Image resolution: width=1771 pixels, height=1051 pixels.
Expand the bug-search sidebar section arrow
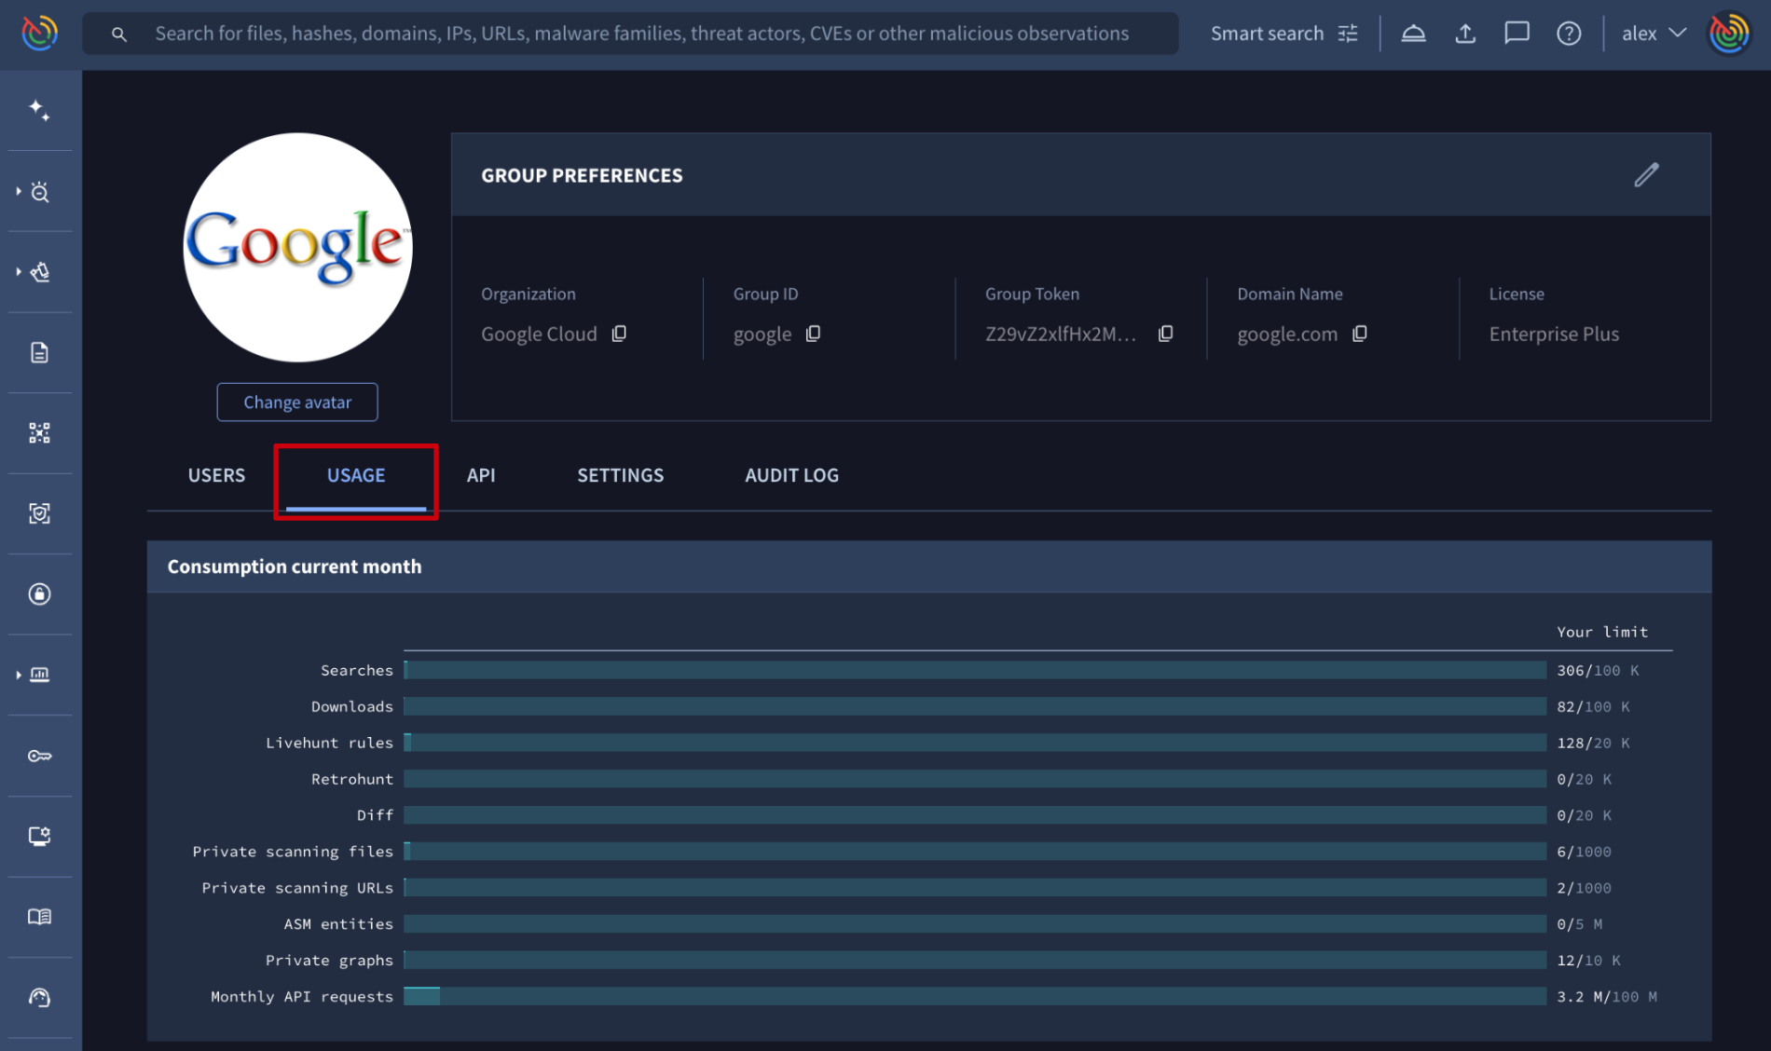tap(19, 191)
